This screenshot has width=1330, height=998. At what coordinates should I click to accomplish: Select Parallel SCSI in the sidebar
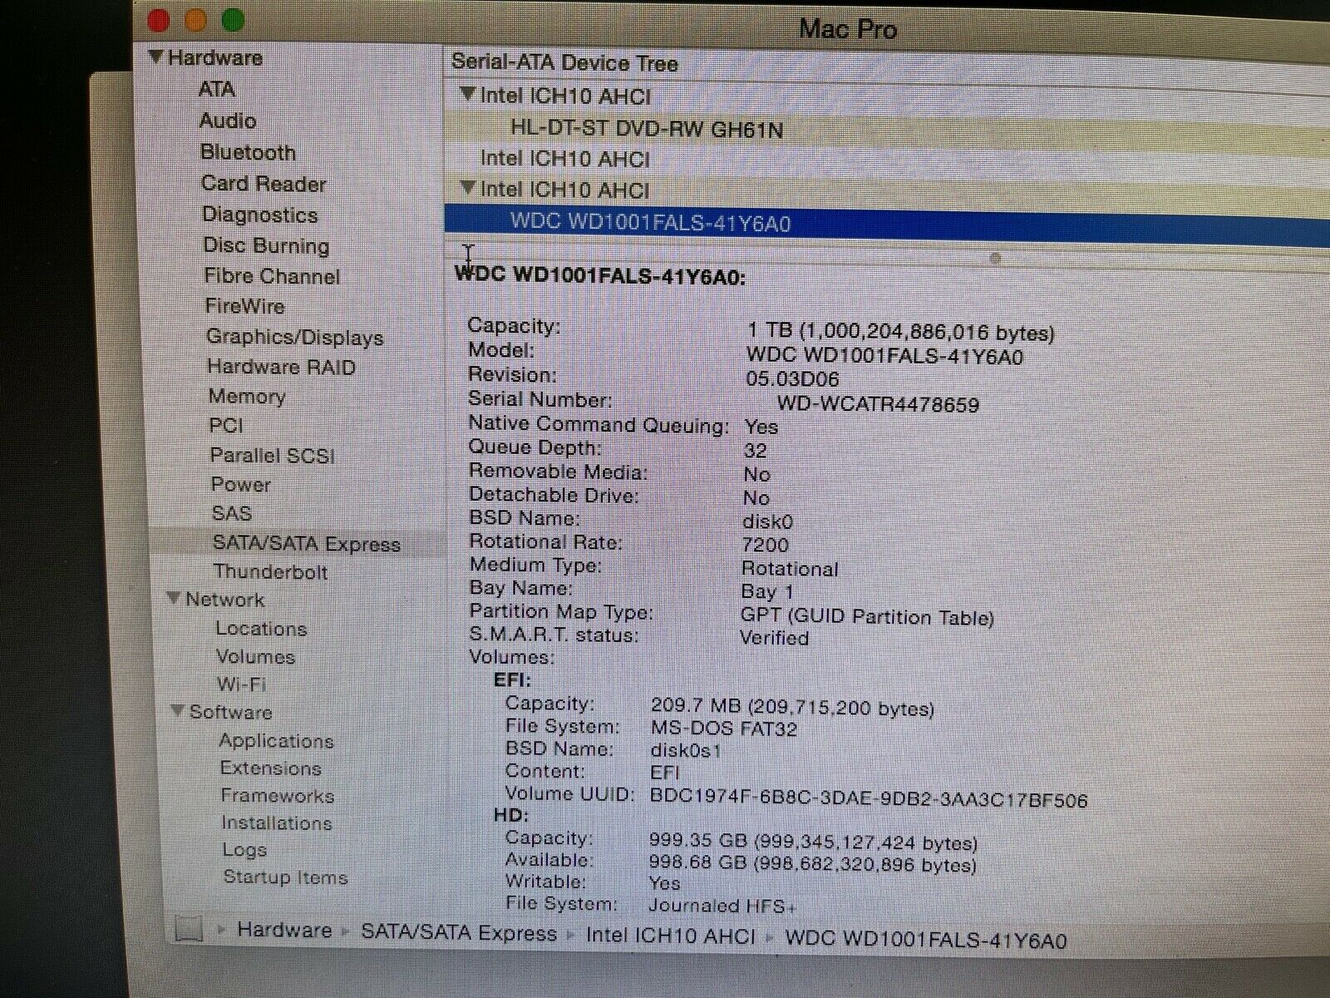(x=272, y=456)
